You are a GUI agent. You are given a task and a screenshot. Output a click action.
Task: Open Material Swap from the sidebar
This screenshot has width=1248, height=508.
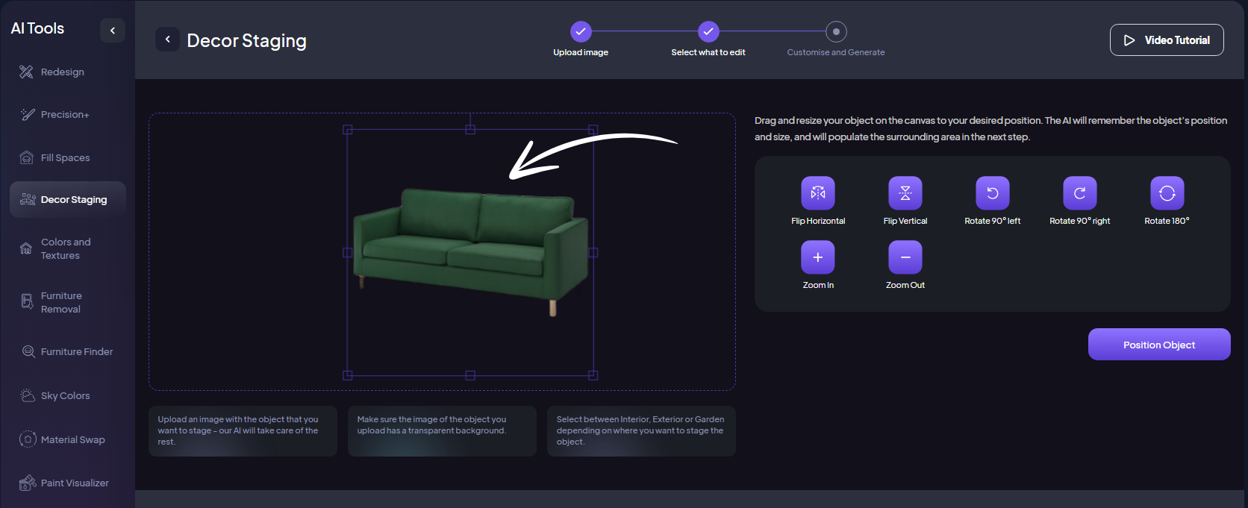[72, 440]
